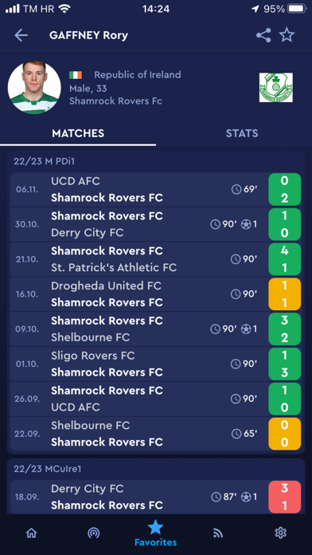Image resolution: width=312 pixels, height=555 pixels.
Task: Select the MATCHES tab
Action: (78, 133)
